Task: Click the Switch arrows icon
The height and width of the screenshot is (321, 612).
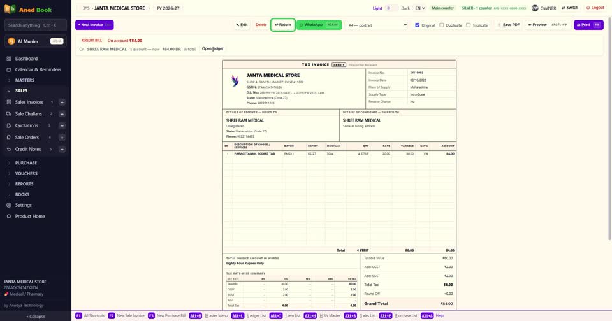Action: pyautogui.click(x=563, y=8)
